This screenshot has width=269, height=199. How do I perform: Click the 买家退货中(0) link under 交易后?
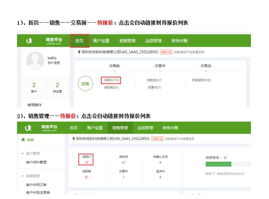(201, 80)
